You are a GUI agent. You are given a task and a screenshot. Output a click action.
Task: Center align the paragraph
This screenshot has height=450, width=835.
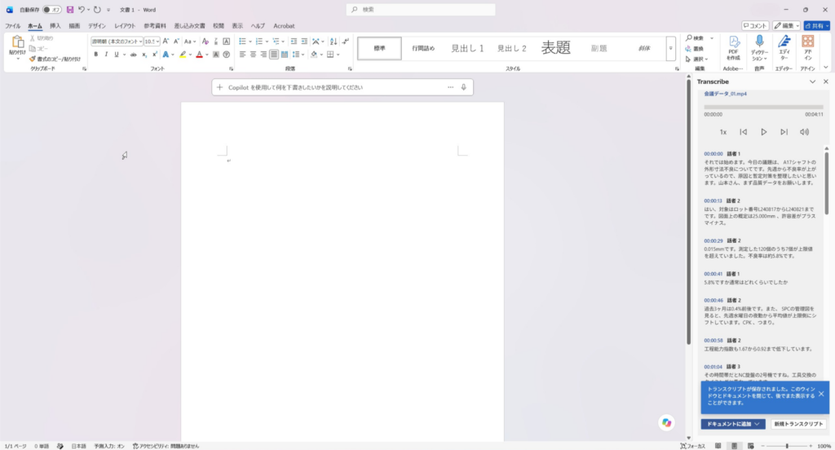coord(253,55)
